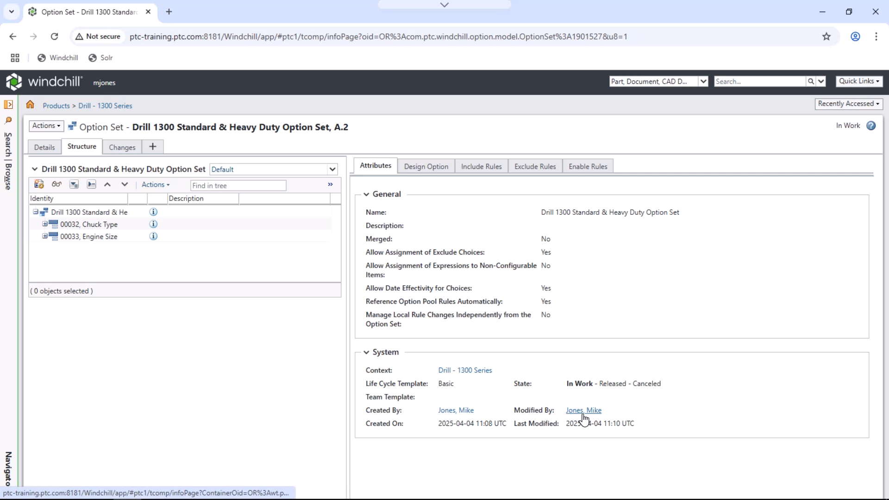Click the Find in tree field
Image resolution: width=889 pixels, height=500 pixels.
(238, 185)
